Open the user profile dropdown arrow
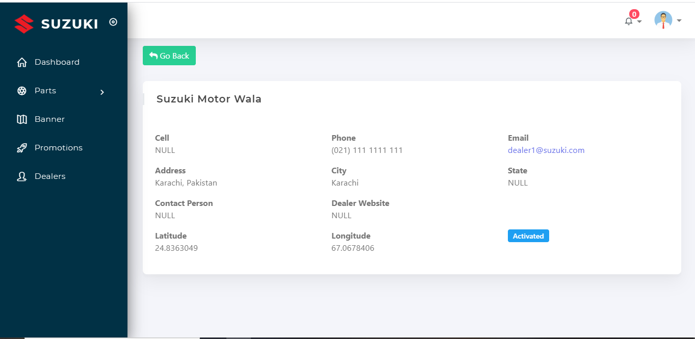Viewport: 695px width, 339px height. 679,21
